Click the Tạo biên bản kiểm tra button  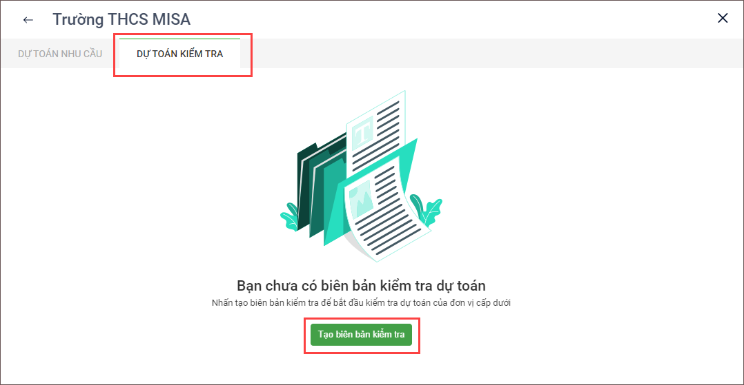click(361, 334)
